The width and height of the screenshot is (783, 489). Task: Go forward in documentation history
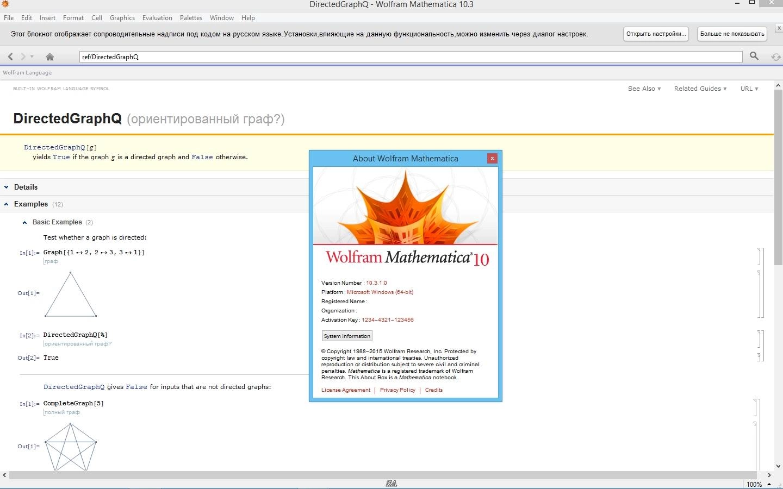23,57
